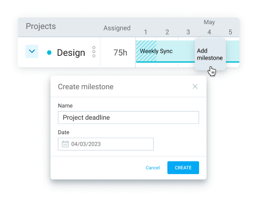This screenshot has height=197, width=257.
Task: Click the Design project name
Action: click(x=71, y=53)
